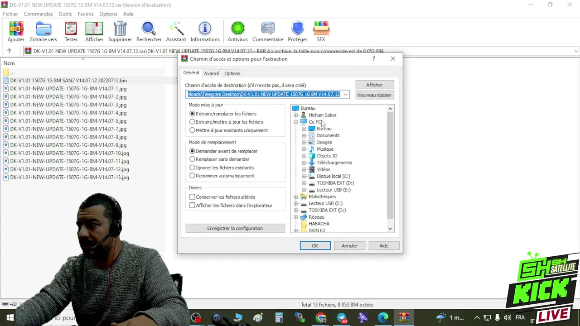
Task: Expand Documents folder node
Action: point(304,135)
